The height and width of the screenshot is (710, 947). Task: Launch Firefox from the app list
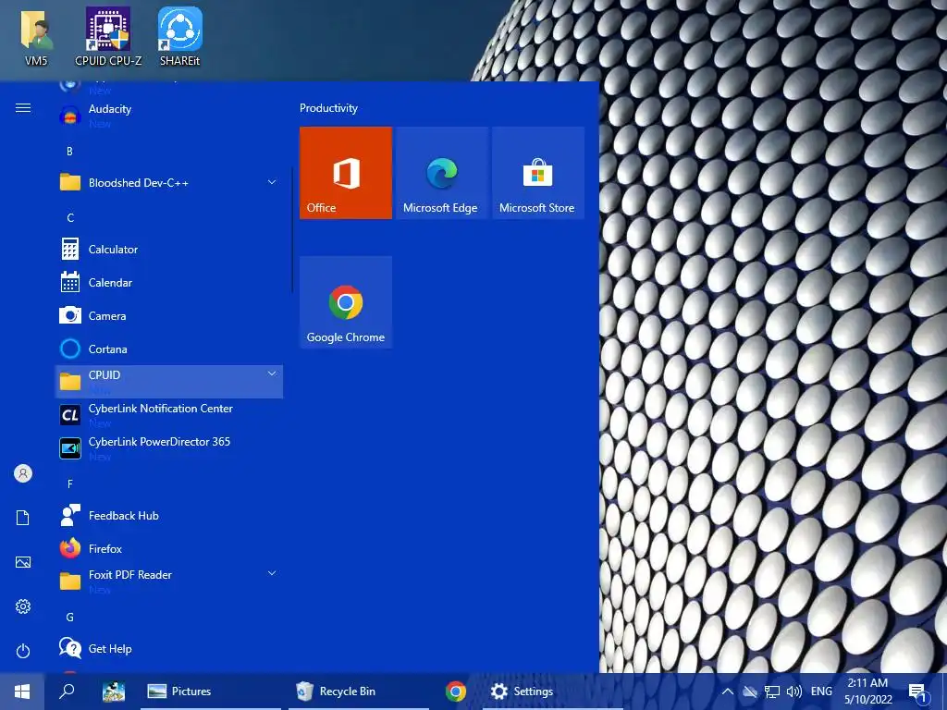click(x=169, y=549)
